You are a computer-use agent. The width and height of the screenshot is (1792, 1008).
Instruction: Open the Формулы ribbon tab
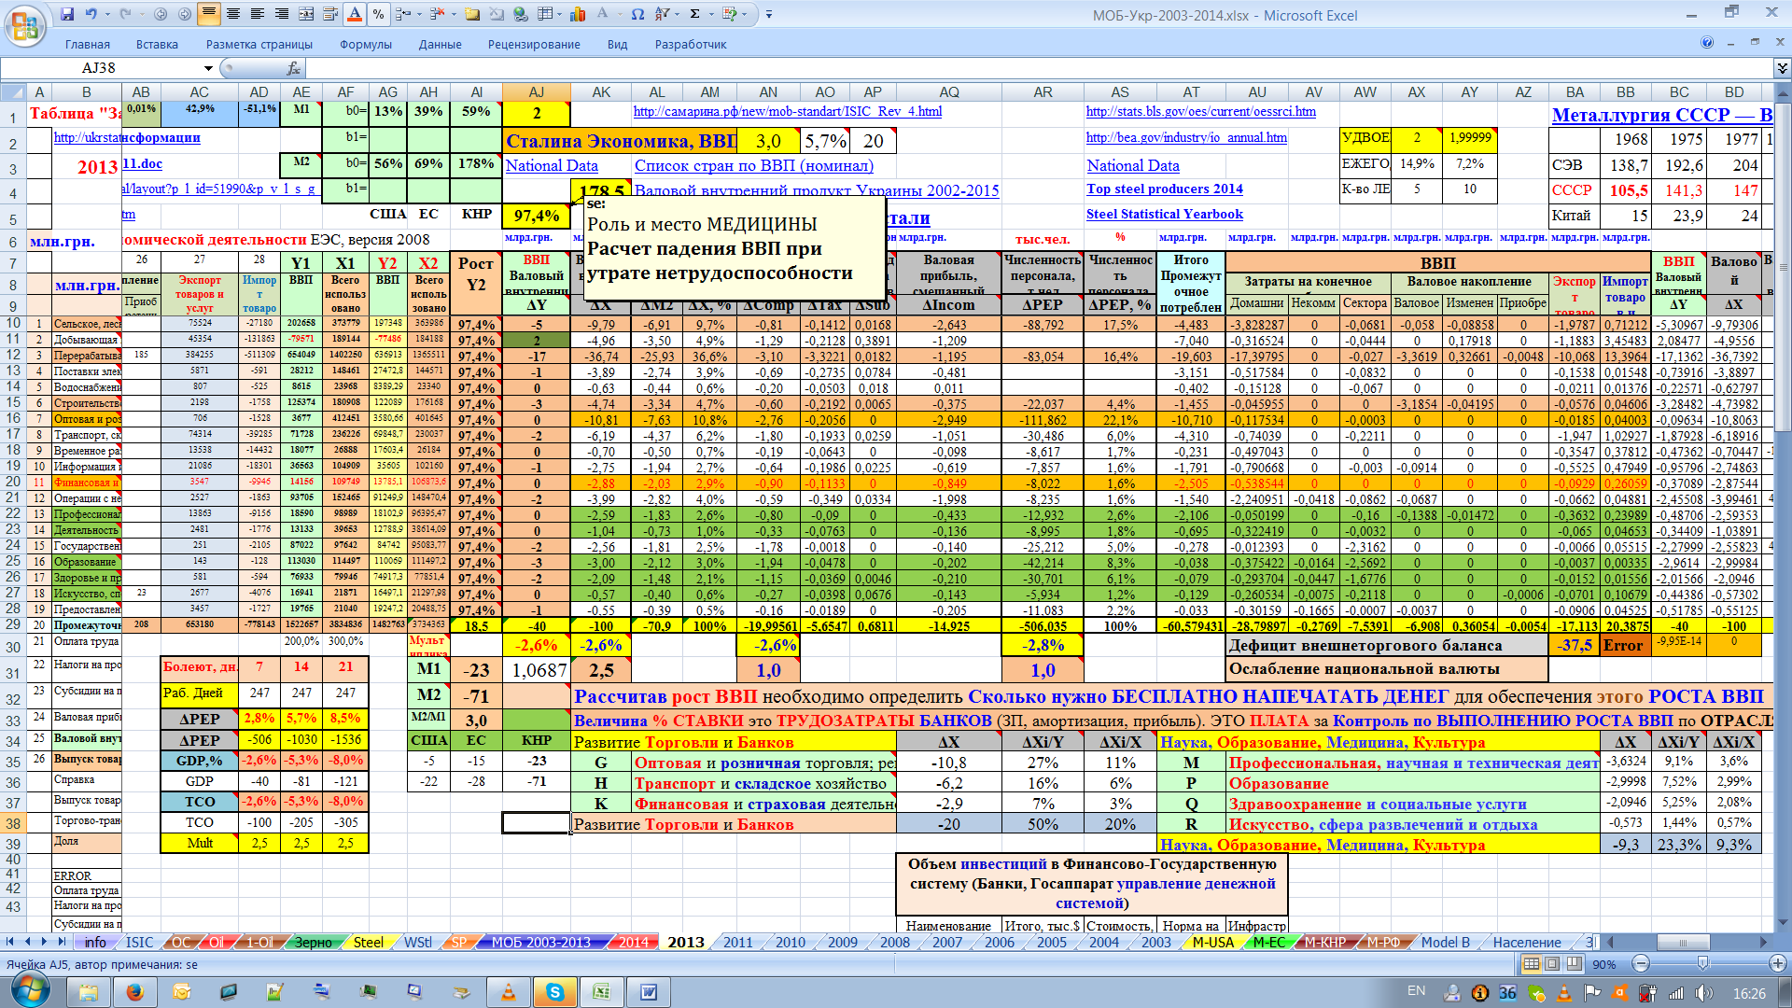click(365, 44)
